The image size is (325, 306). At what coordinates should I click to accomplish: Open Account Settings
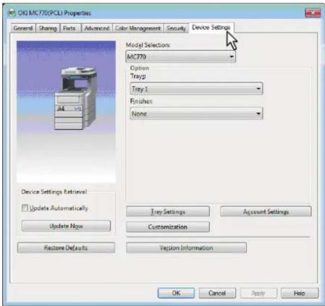(266, 211)
